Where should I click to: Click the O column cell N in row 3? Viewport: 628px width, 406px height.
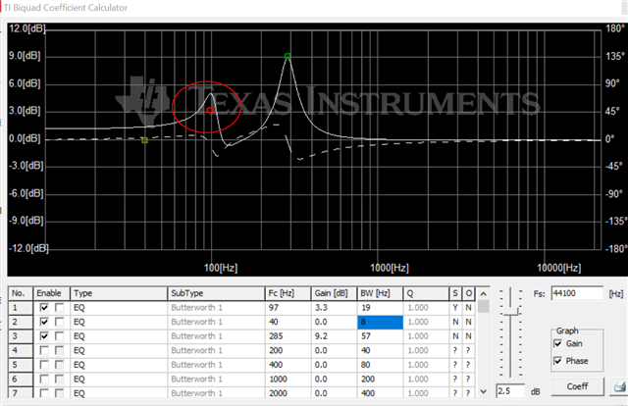click(469, 336)
